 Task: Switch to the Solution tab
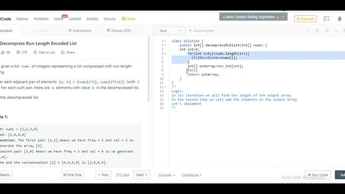click(41, 31)
